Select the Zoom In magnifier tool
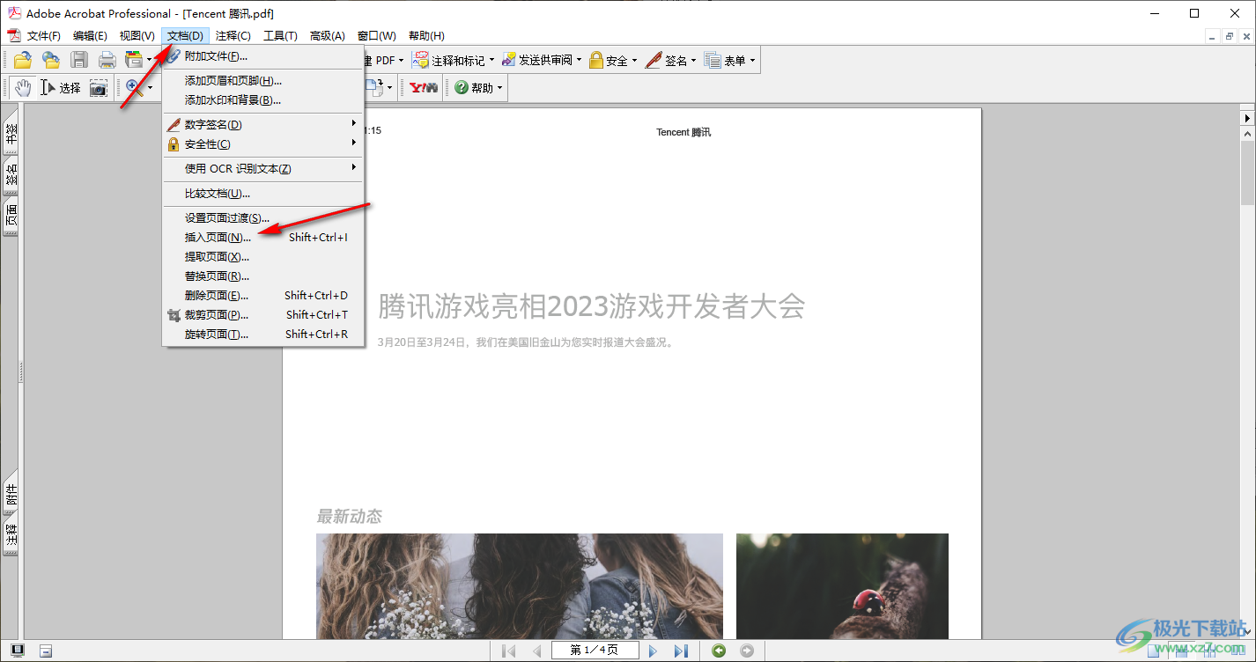The width and height of the screenshot is (1256, 662). (134, 87)
